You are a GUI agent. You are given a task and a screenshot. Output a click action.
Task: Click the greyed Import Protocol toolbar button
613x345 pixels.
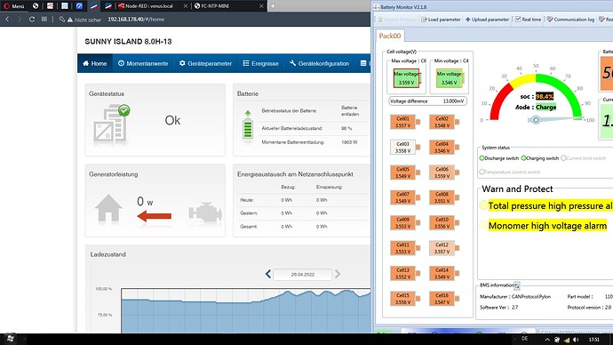(x=397, y=20)
